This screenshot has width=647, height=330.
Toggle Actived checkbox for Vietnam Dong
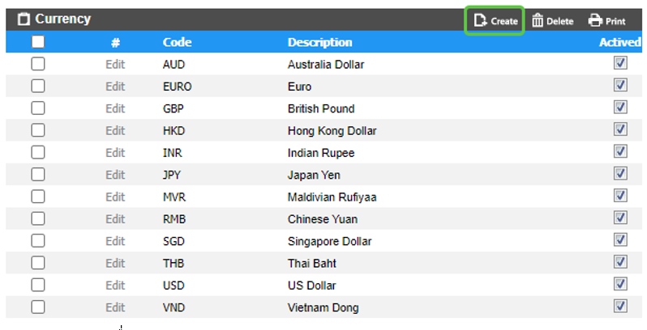pyautogui.click(x=620, y=306)
